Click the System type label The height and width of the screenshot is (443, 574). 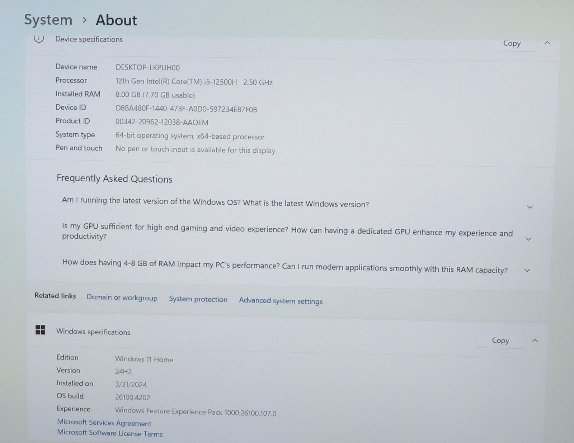coord(75,134)
